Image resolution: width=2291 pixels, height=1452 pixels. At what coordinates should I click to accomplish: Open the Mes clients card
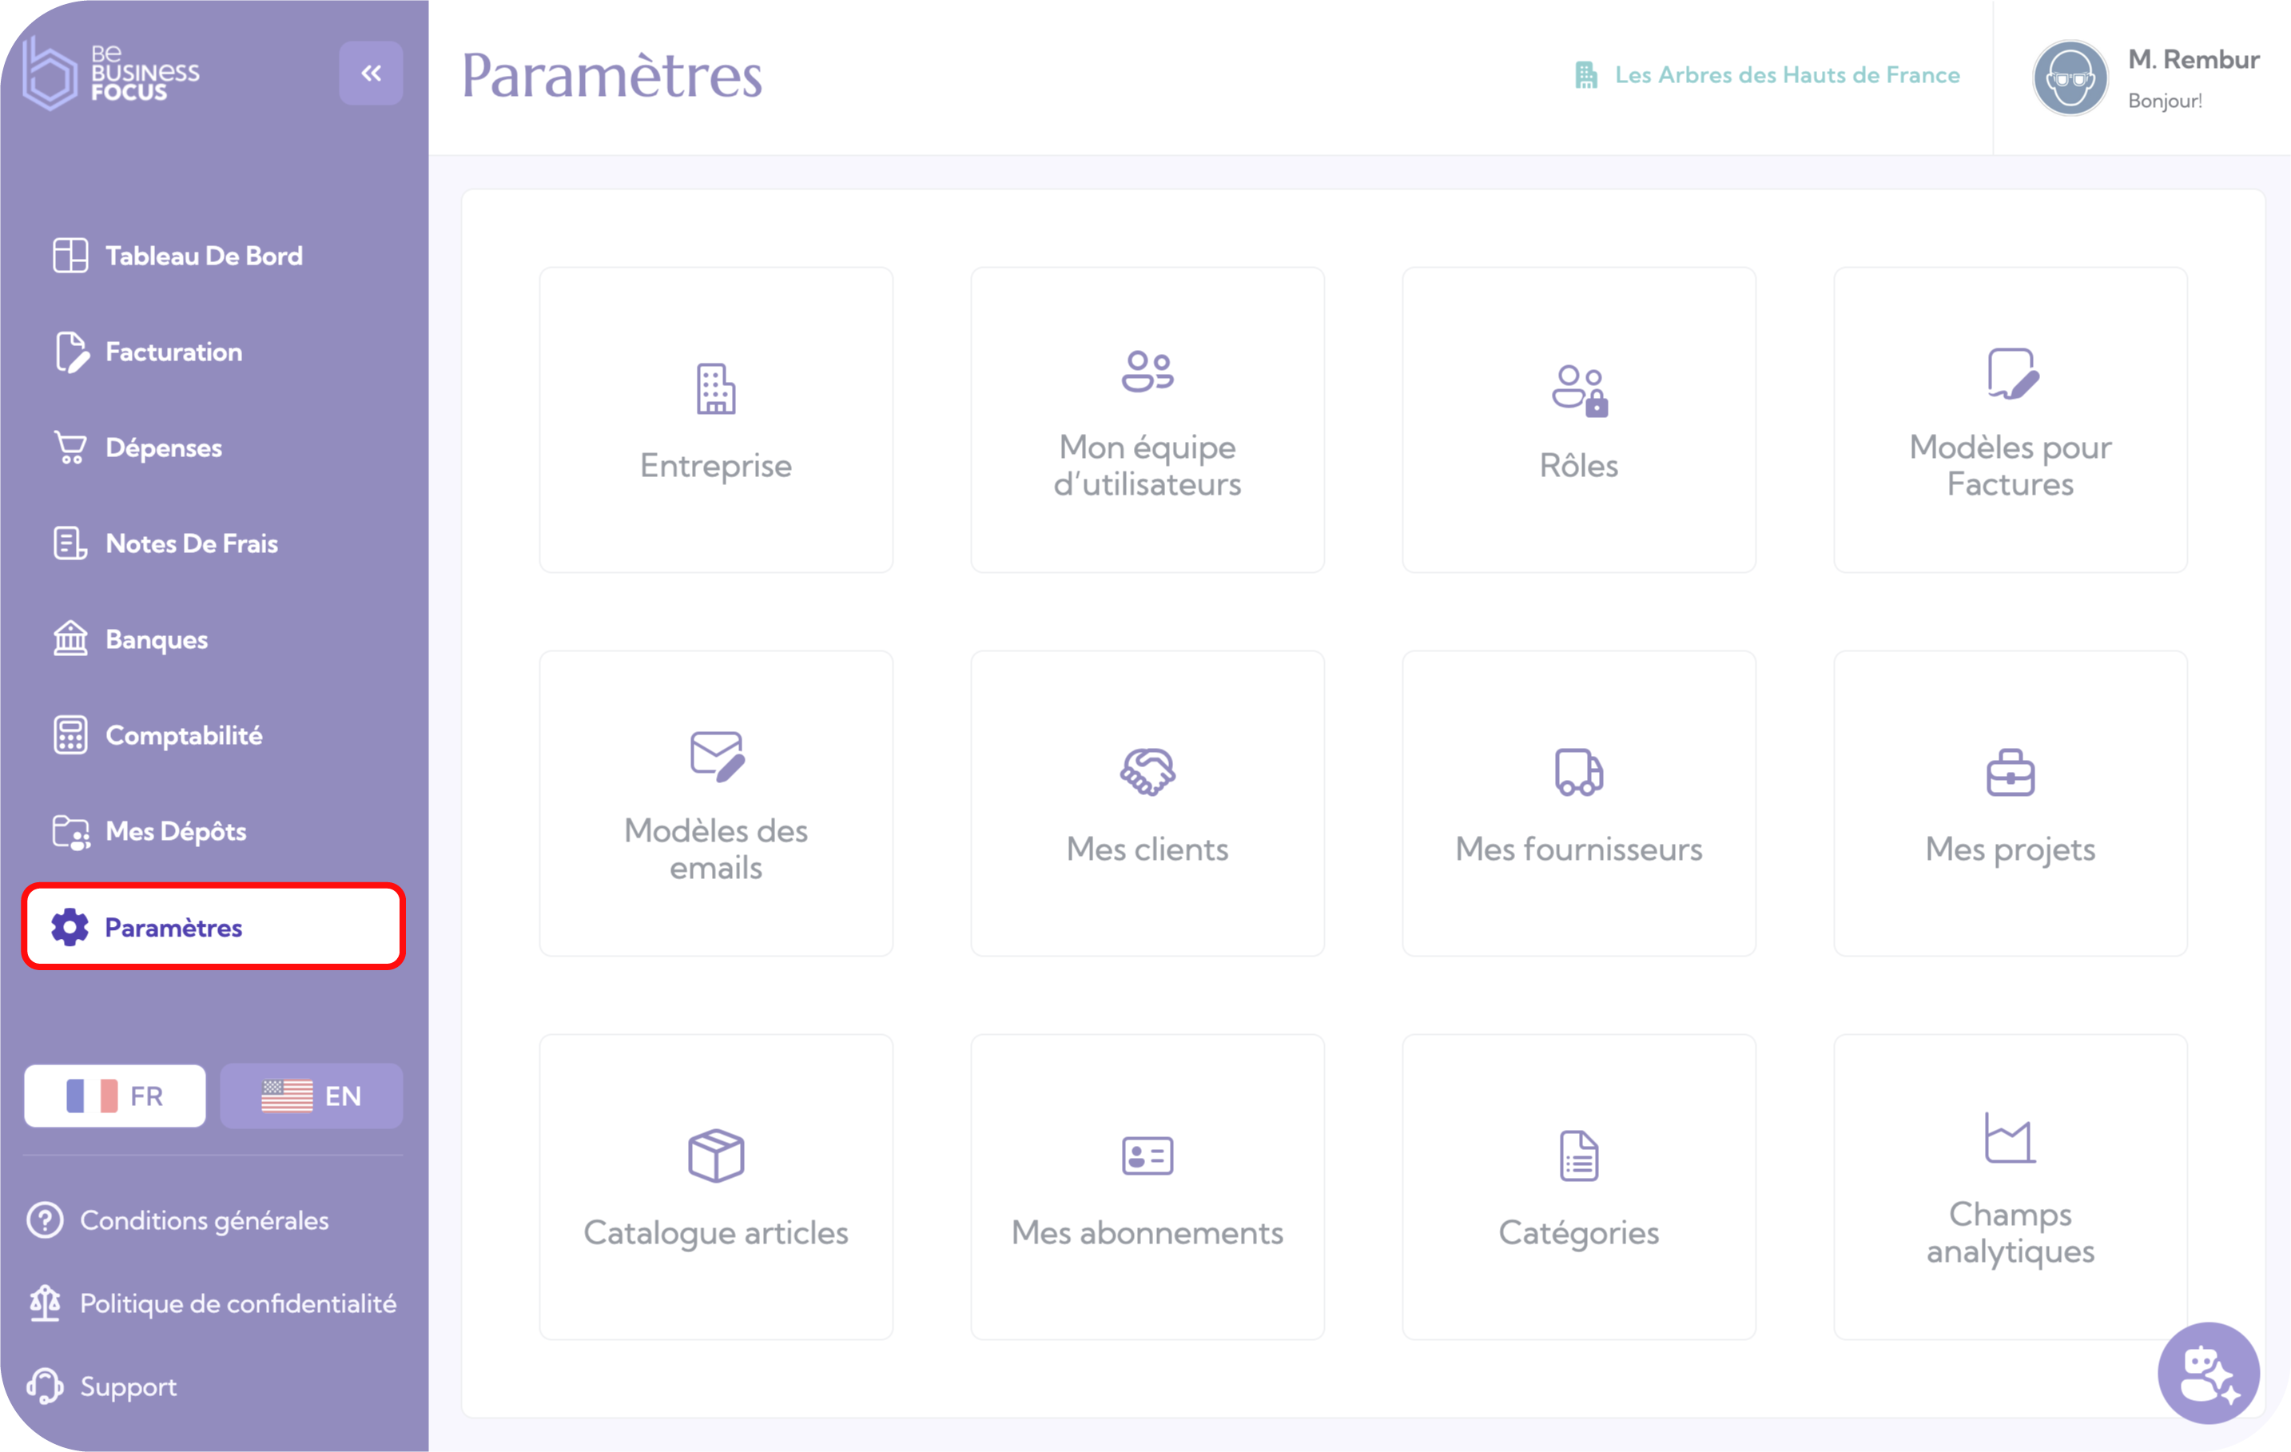[1147, 803]
